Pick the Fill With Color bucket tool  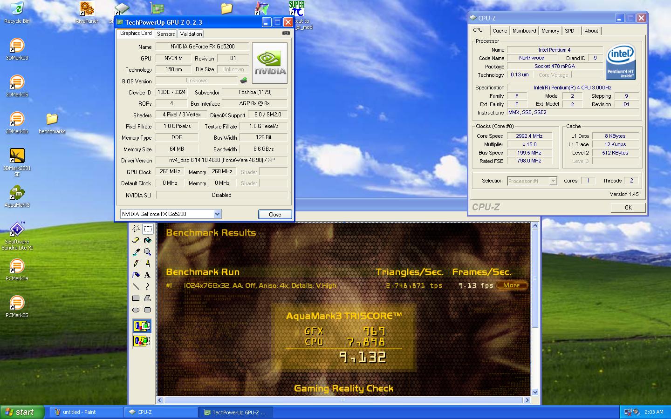tap(148, 240)
